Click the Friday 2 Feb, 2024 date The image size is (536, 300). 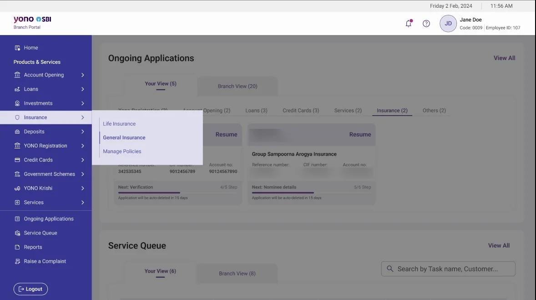(x=451, y=6)
